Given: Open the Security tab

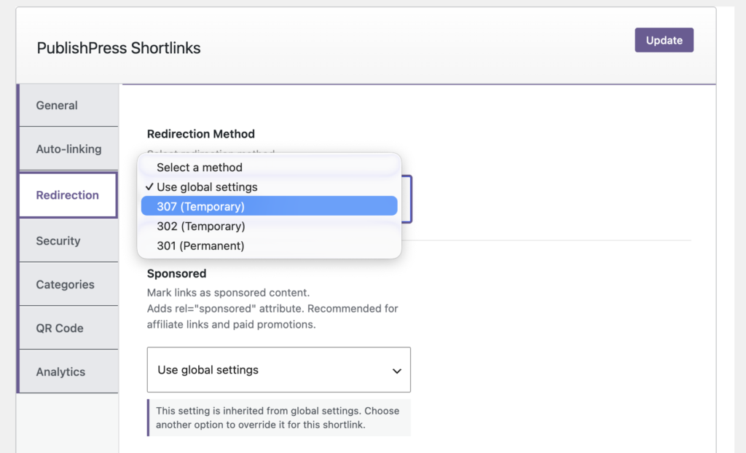Looking at the screenshot, I should [x=68, y=241].
